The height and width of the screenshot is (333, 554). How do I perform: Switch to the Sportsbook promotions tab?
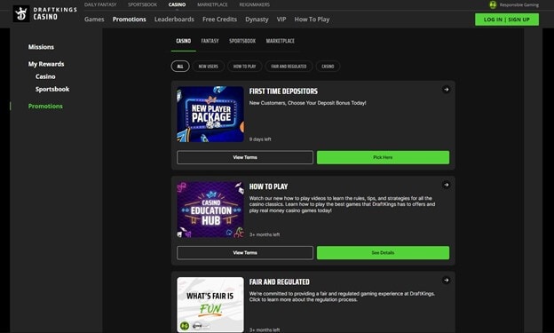[242, 41]
